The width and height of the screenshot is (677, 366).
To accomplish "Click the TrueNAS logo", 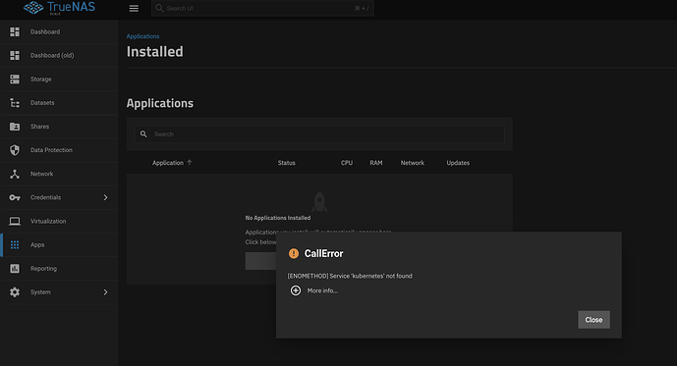I will (x=59, y=7).
